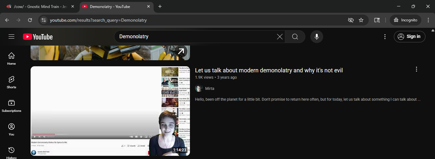The height and width of the screenshot is (159, 435).
Task: Click the browser back arrow
Action: coord(7,20)
